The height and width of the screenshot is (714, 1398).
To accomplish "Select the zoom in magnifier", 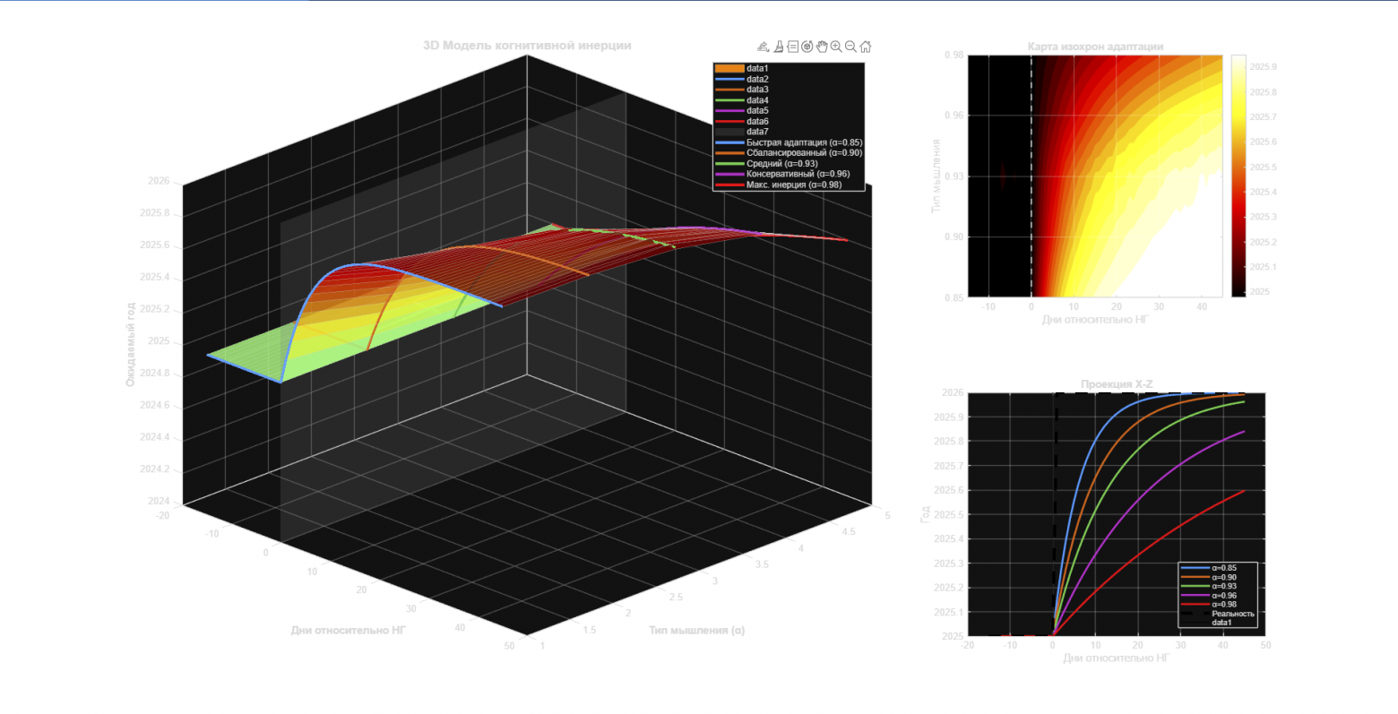I will pyautogui.click(x=836, y=47).
